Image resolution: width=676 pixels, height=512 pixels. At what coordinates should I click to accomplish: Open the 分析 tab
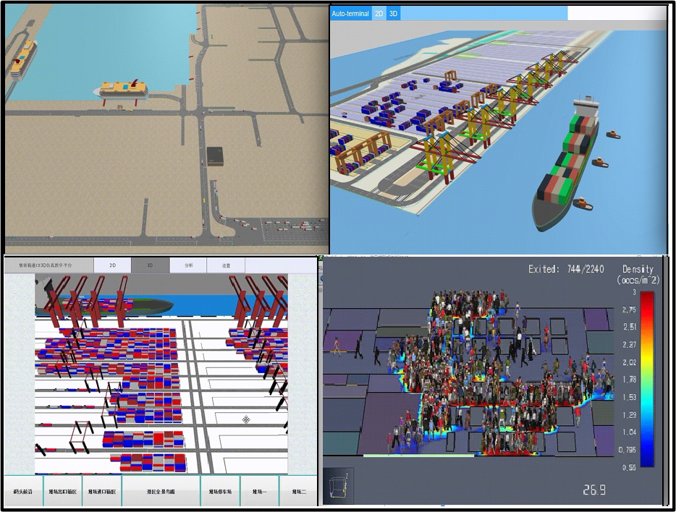(x=188, y=265)
